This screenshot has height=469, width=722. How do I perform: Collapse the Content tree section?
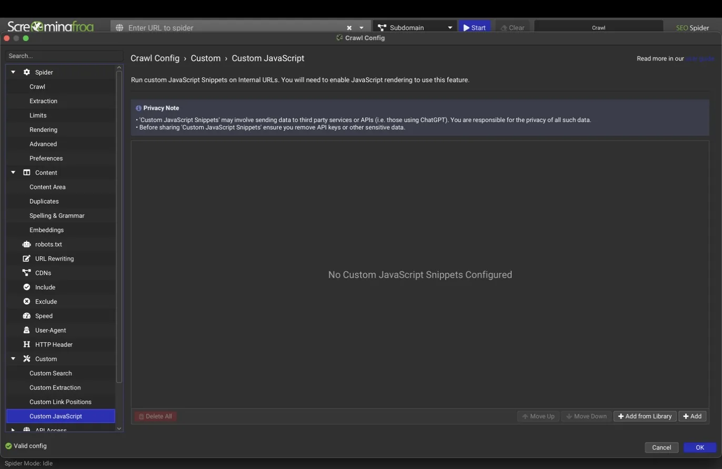pyautogui.click(x=13, y=173)
